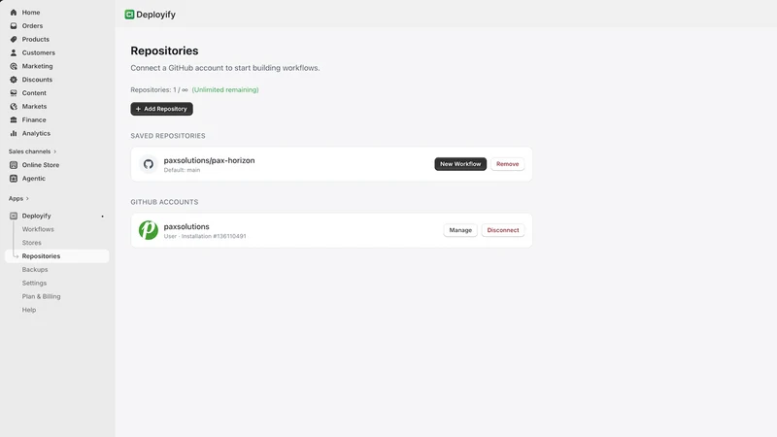777x437 pixels.
Task: Open Stores under Deployify
Action: pos(31,243)
